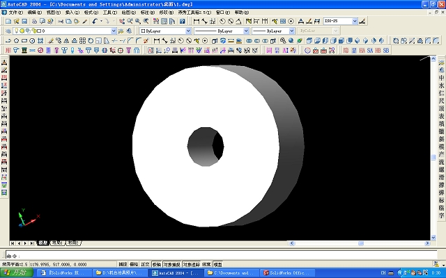
Task: Toggle layer 0 freeze sun icon
Action: [x=22, y=31]
